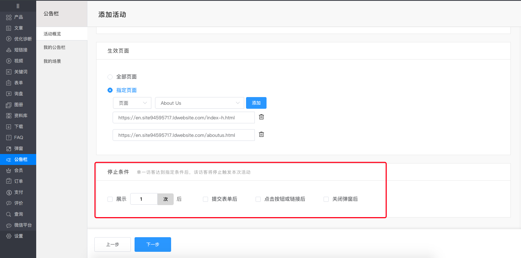Screen dimensions: 521x258
Task: Open the 我的场景 menu item
Action: 52,61
